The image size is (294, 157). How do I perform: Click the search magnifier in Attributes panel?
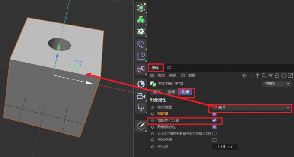pos(264,75)
